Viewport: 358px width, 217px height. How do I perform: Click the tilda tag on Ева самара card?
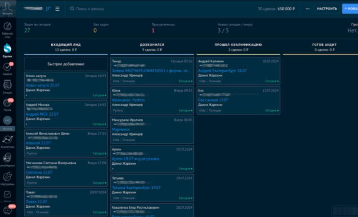coord(202,110)
